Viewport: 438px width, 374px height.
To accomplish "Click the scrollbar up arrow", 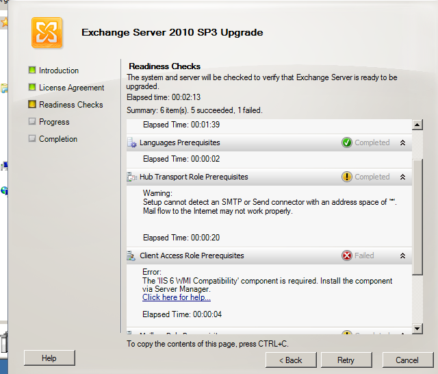I will (x=417, y=125).
